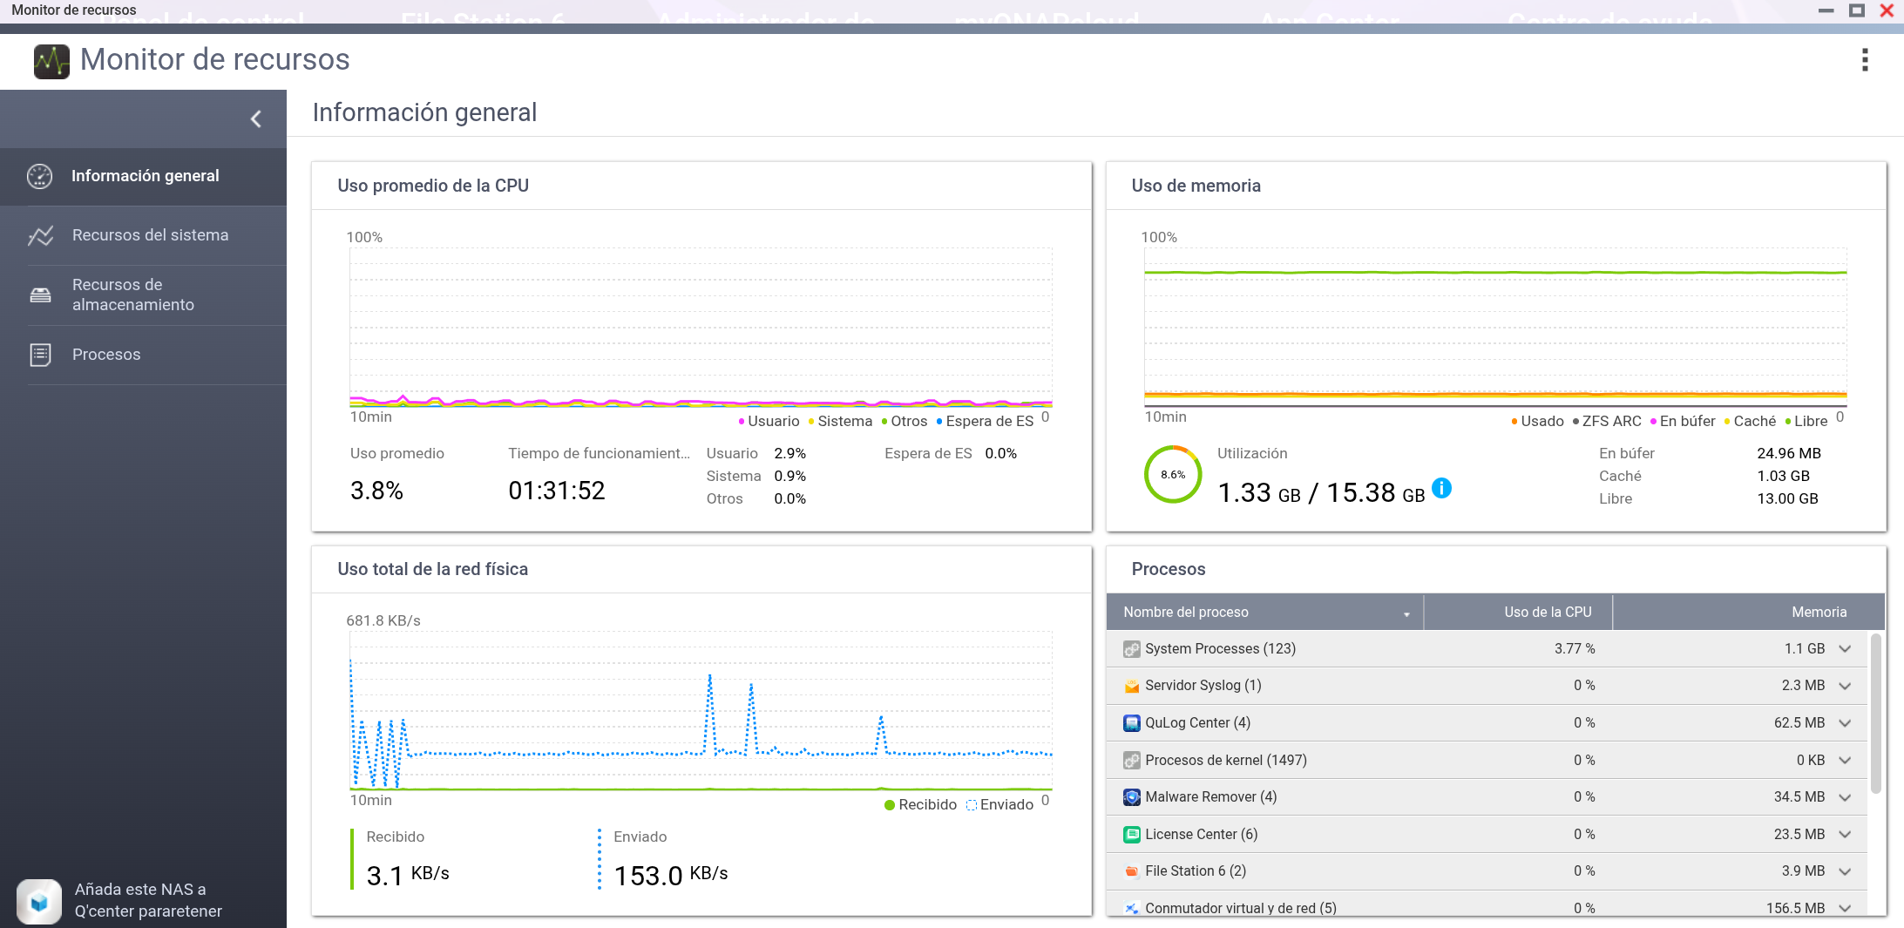Open the Nombre del proceso column dropdown
This screenshot has height=928, width=1904.
point(1406,613)
